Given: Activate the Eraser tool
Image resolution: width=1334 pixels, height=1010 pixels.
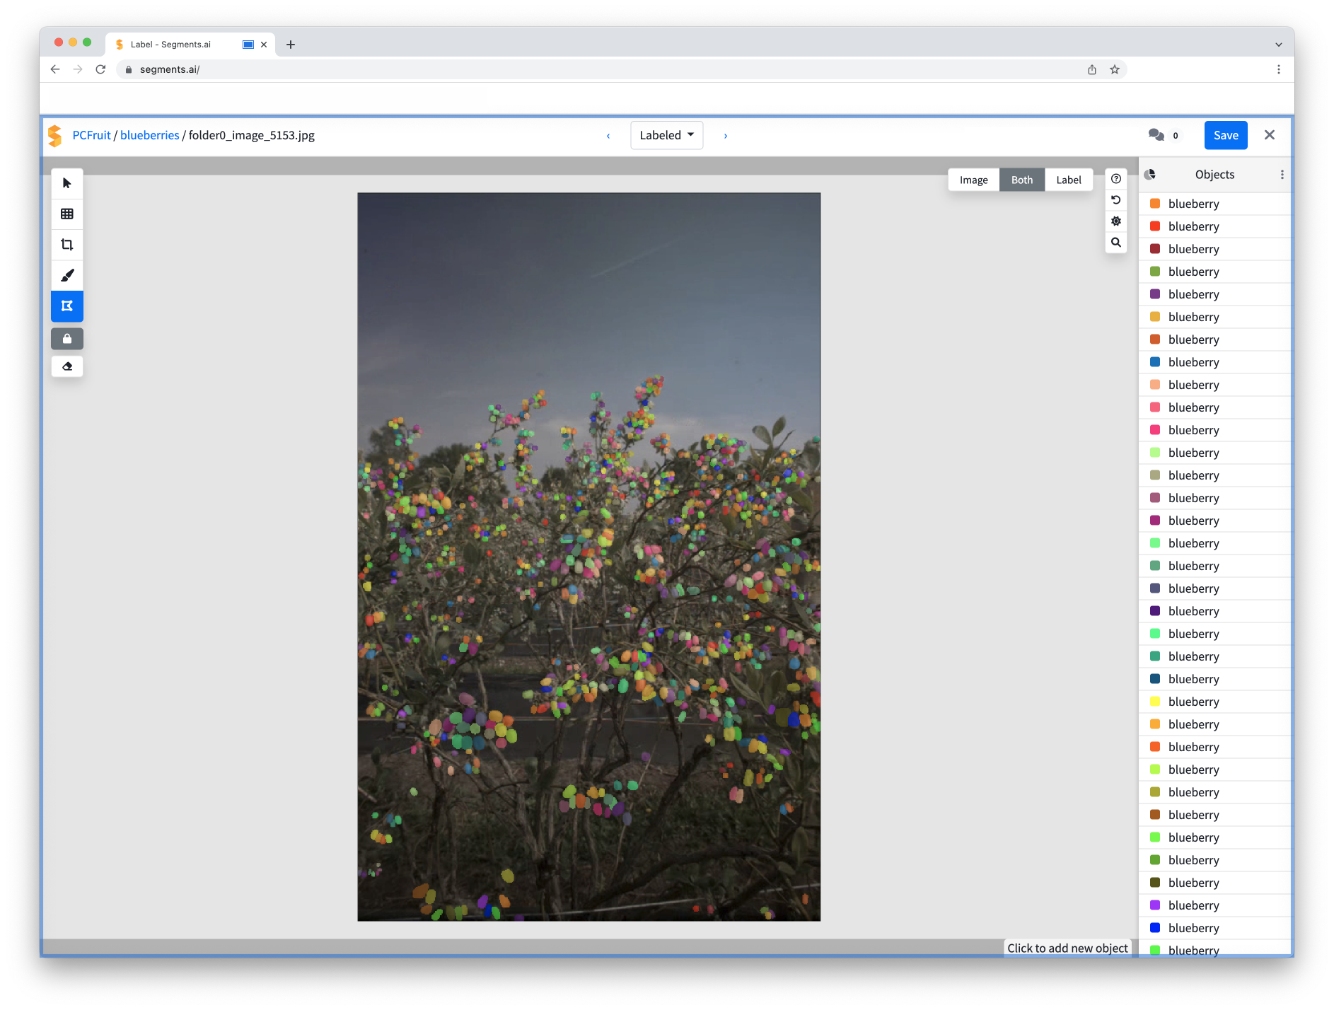Looking at the screenshot, I should tap(67, 366).
